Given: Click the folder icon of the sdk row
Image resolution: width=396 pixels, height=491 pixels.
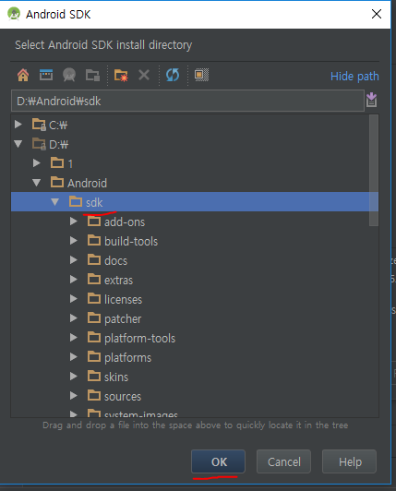Looking at the screenshot, I should point(76,201).
